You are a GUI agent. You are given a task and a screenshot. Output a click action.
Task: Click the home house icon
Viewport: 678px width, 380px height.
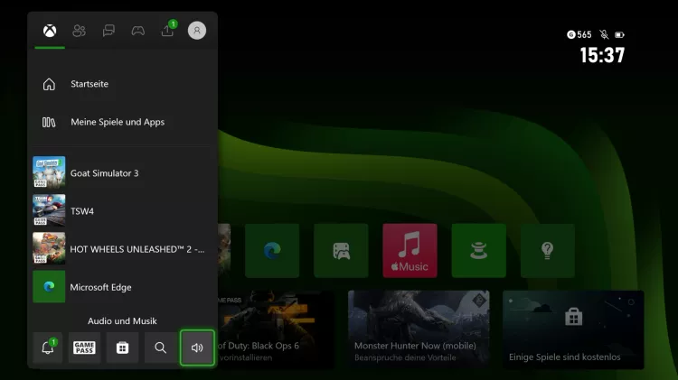pos(49,84)
